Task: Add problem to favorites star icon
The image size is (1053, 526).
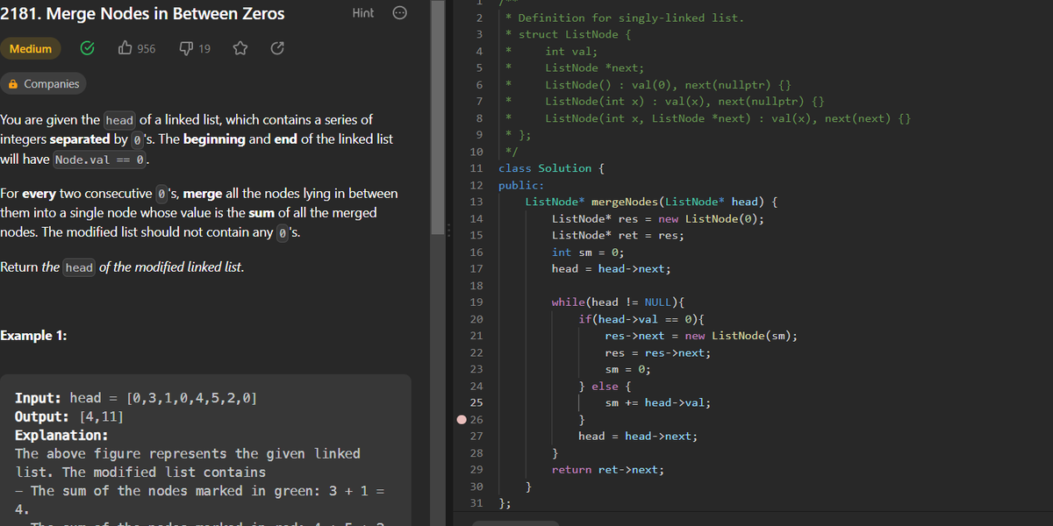Action: [x=239, y=49]
